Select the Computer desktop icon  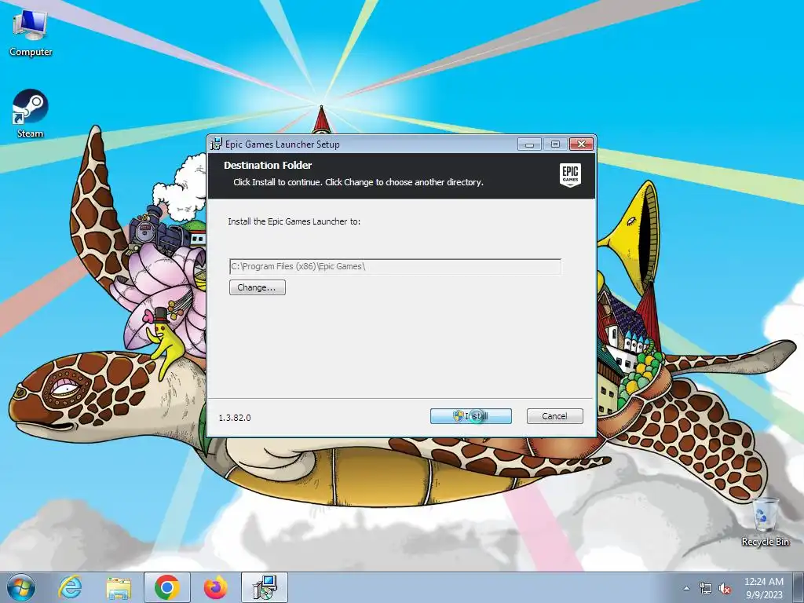[31, 34]
